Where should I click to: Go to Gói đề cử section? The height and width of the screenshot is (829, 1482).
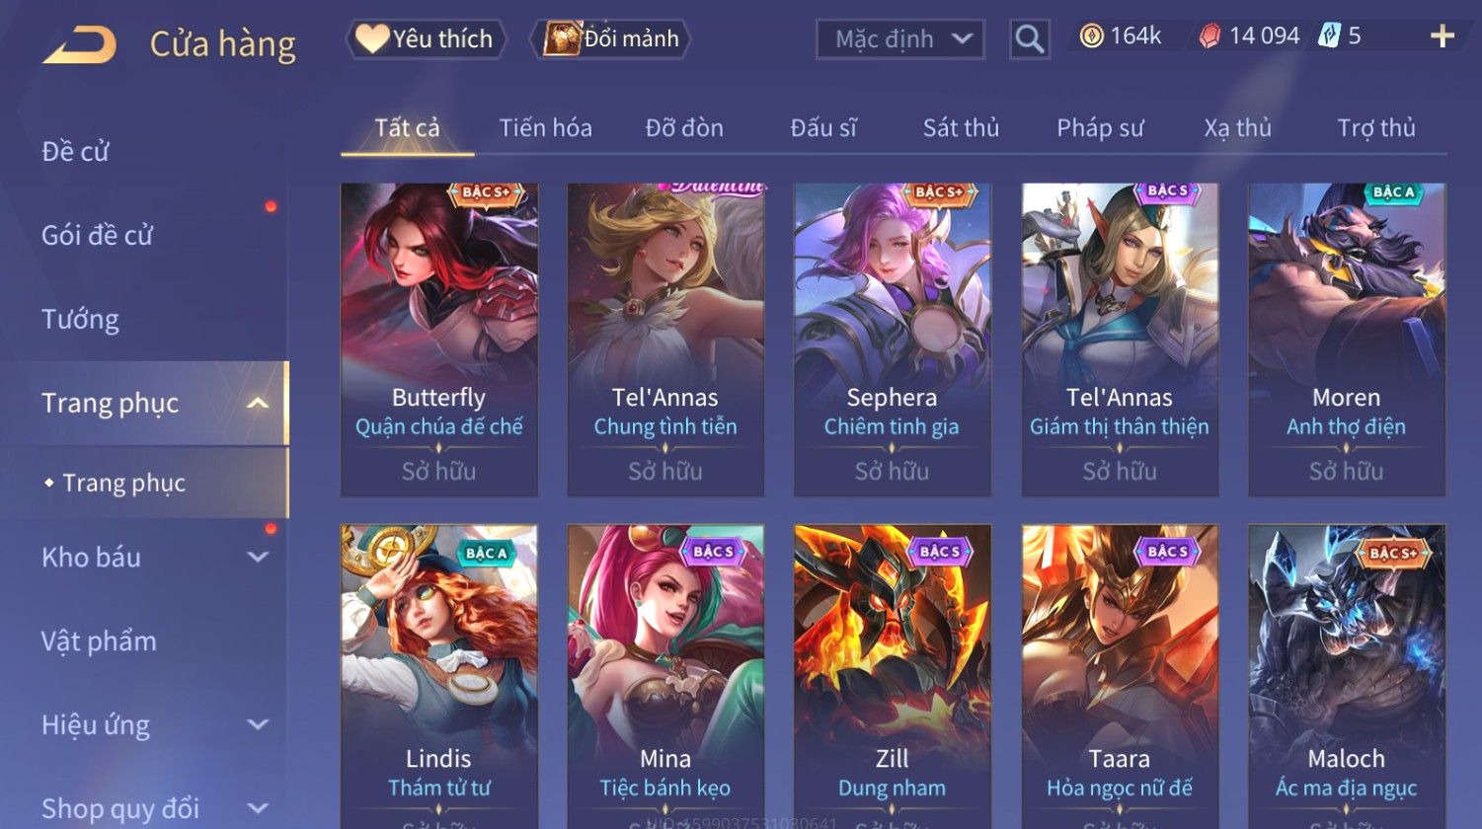pos(97,235)
